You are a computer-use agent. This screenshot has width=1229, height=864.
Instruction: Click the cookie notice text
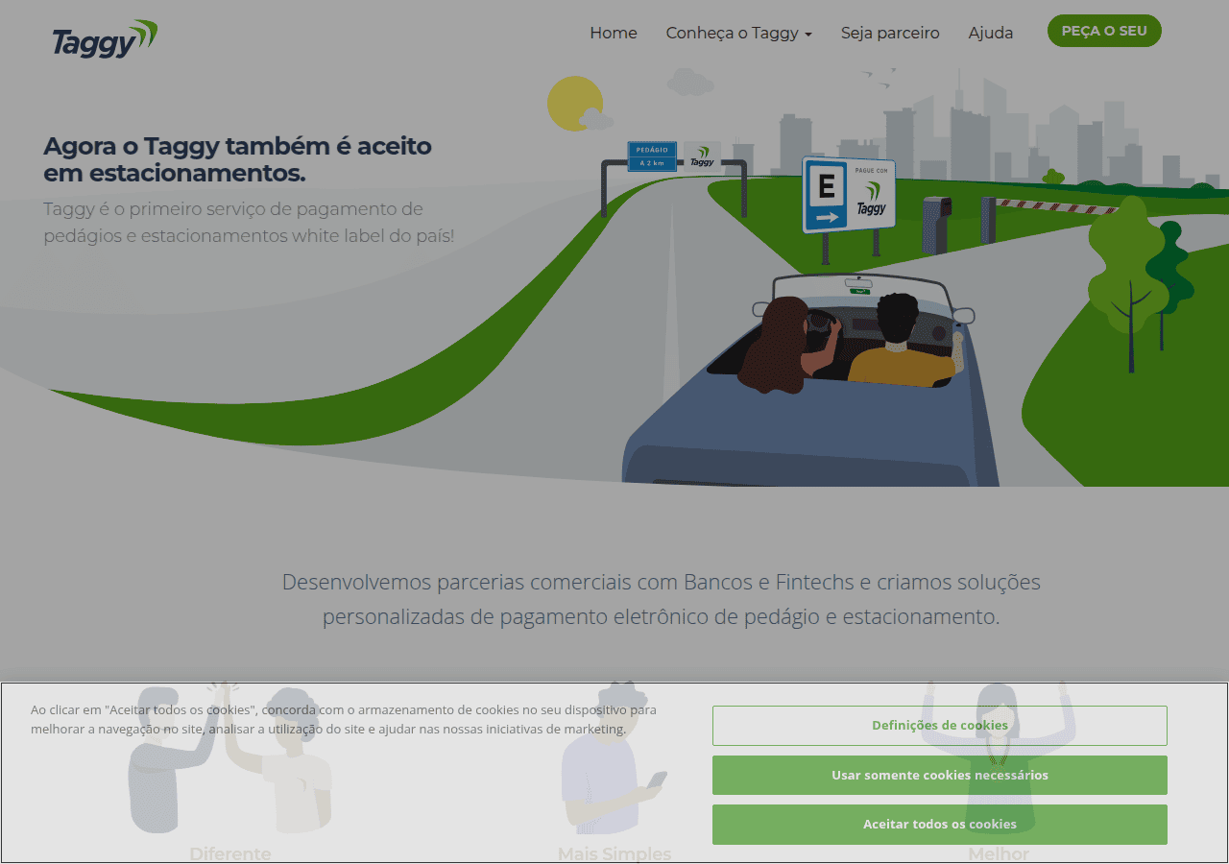point(344,719)
